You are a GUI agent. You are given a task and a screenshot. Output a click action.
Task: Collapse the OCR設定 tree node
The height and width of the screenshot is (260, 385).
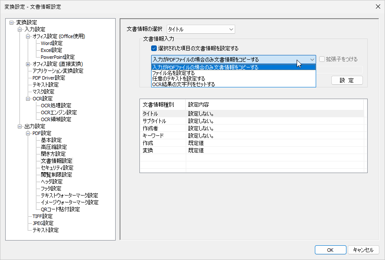point(28,99)
